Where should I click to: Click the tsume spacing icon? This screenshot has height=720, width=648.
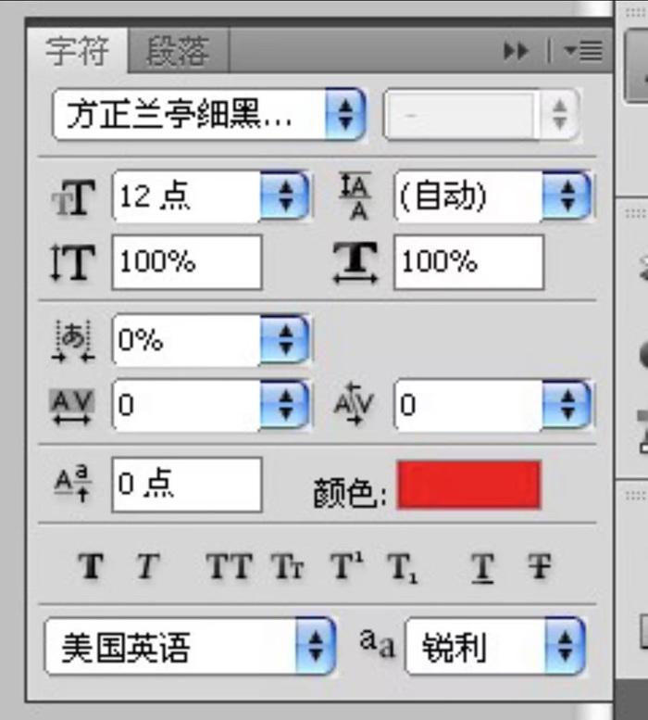(73, 341)
